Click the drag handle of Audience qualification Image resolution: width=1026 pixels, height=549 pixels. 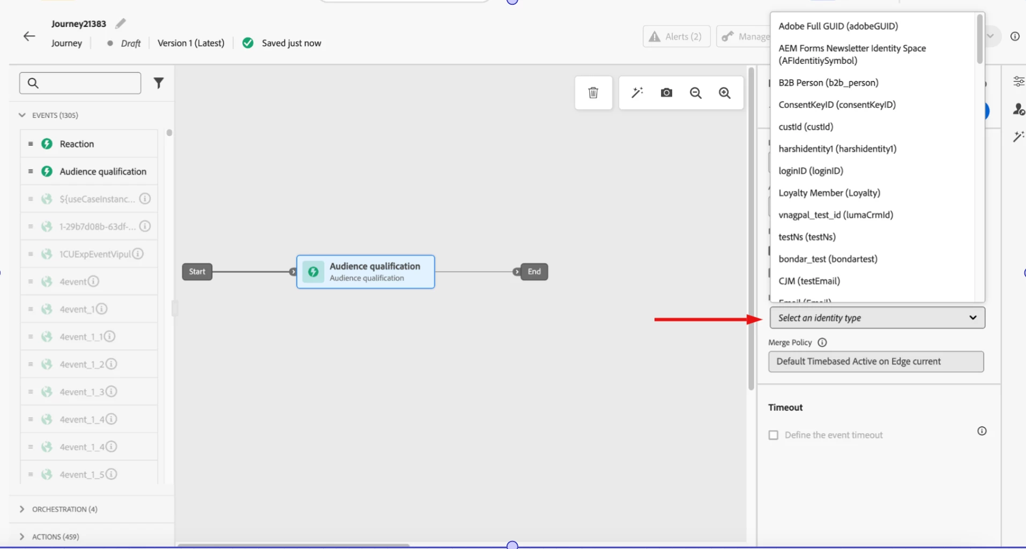click(31, 172)
